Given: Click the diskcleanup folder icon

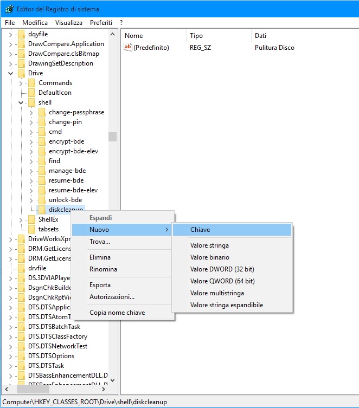Looking at the screenshot, I should 42,209.
